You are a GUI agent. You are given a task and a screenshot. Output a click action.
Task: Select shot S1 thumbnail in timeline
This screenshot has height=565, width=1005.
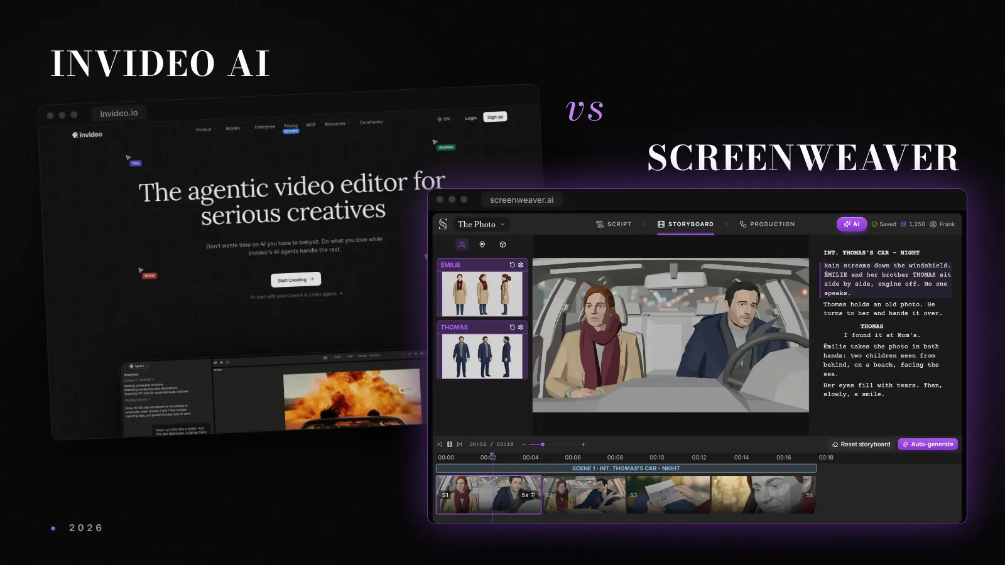pos(489,495)
